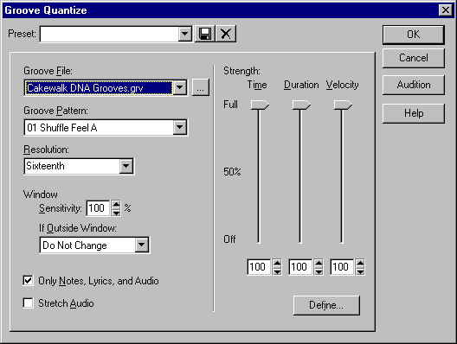Click the Sixteenth resolution value
The width and height of the screenshot is (457, 344).
[x=46, y=166]
